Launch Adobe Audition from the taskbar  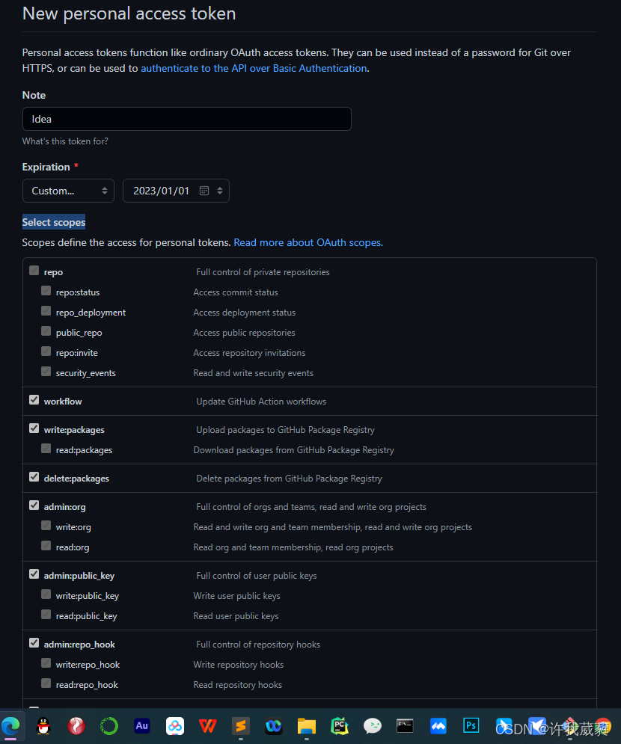pyautogui.click(x=141, y=725)
